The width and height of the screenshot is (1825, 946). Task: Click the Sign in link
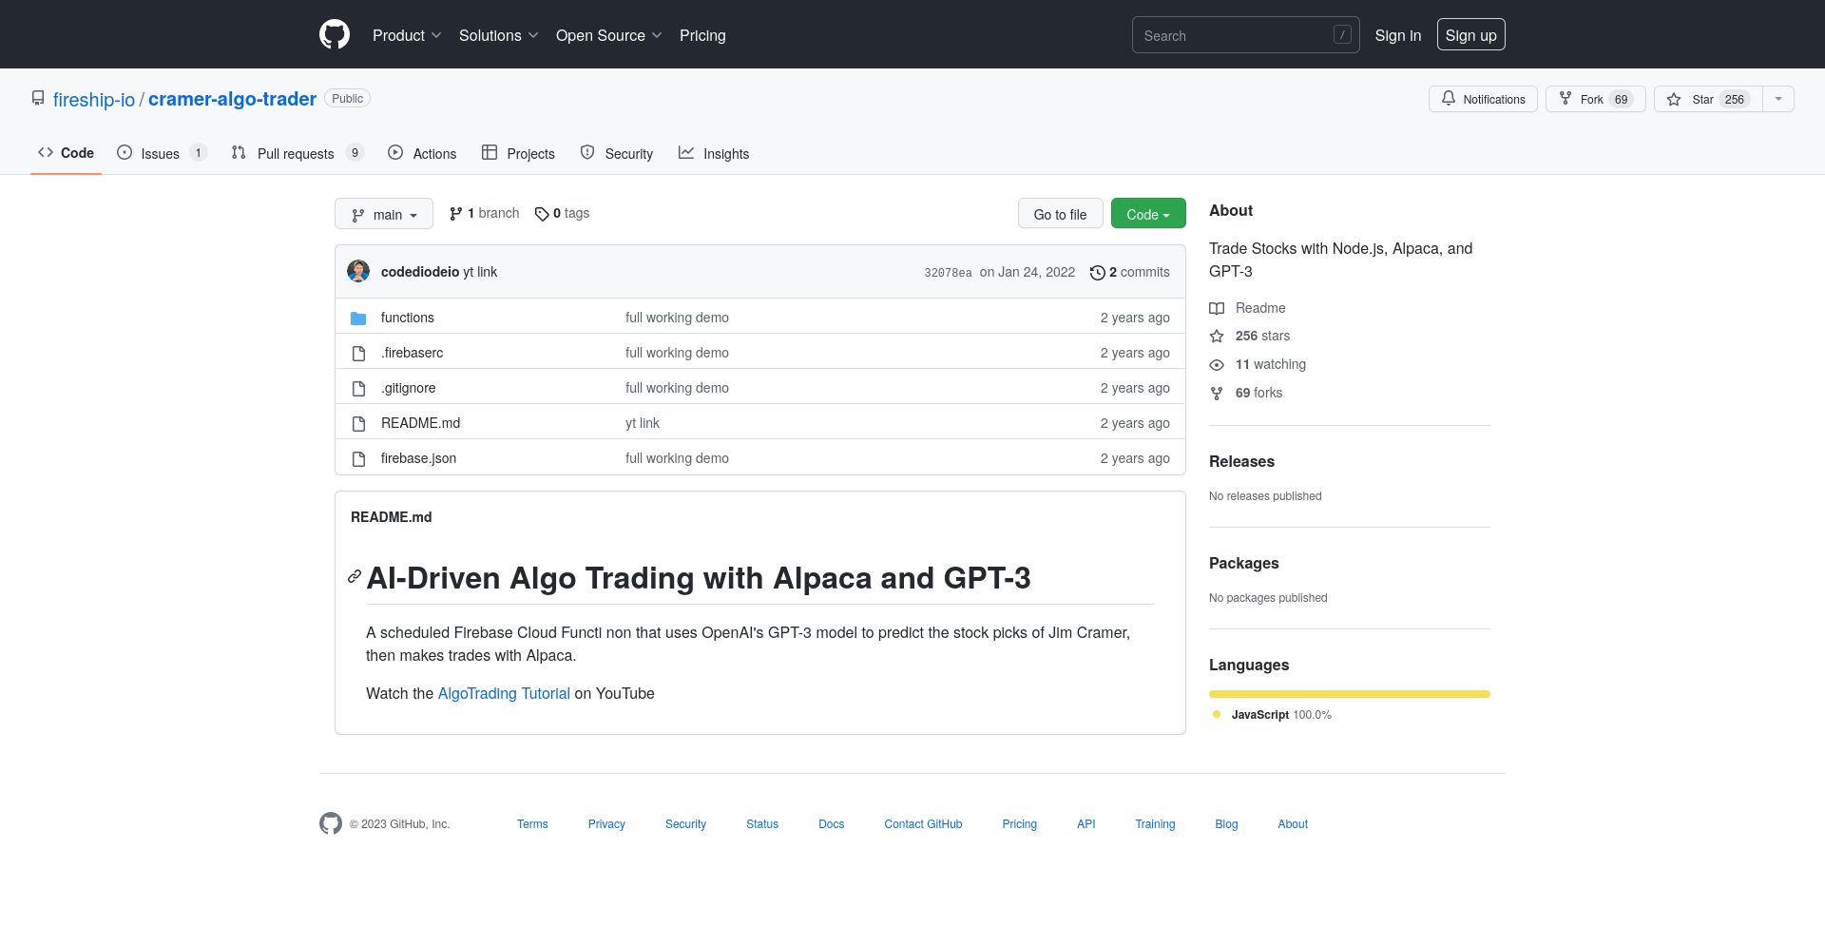1398,35
